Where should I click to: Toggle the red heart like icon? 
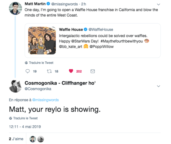[71, 71]
